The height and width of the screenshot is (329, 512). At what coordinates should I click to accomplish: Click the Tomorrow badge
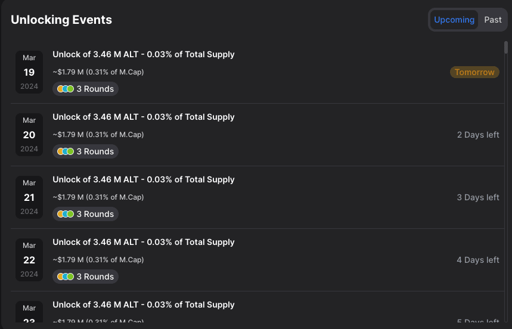474,72
